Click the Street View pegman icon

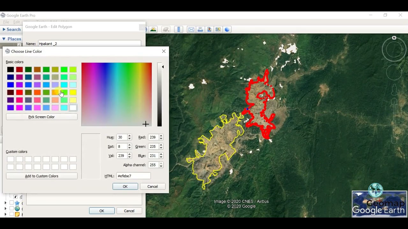(x=394, y=90)
